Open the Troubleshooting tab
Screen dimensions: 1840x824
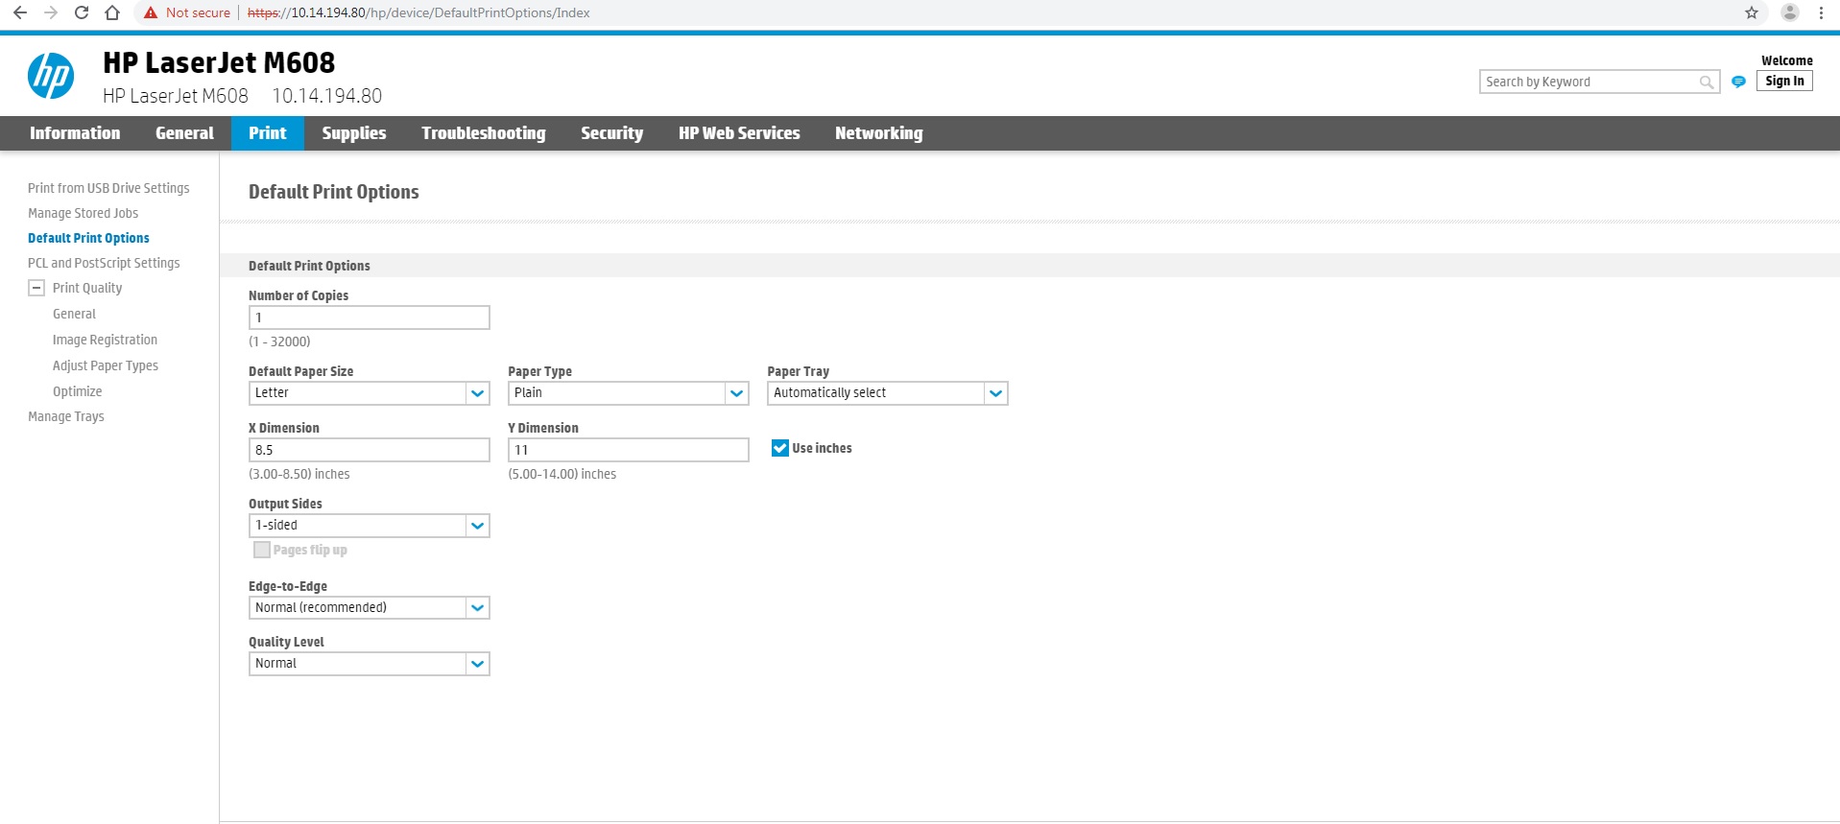tap(484, 133)
